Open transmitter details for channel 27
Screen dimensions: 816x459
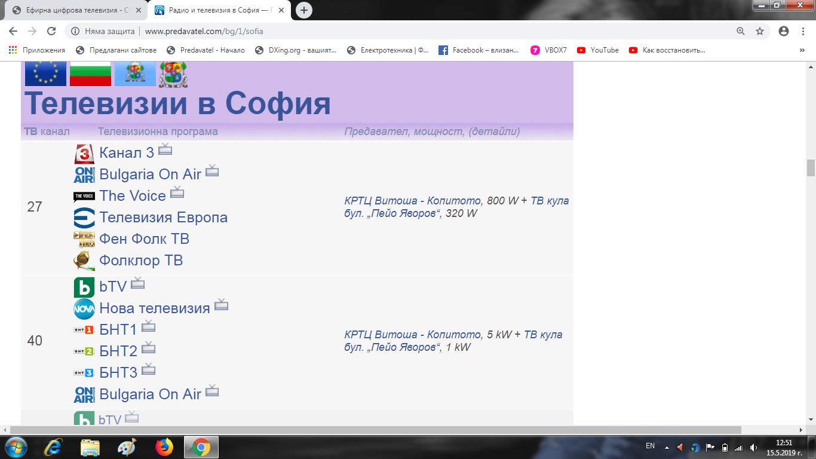pyautogui.click(x=456, y=207)
